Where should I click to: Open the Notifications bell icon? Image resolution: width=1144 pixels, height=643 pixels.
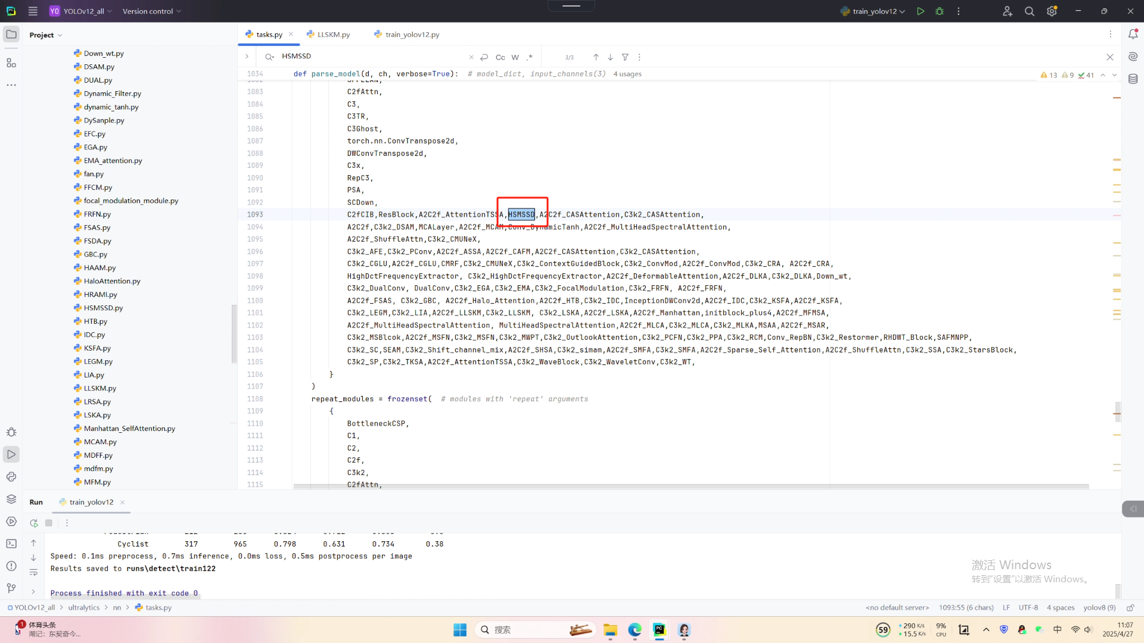pyautogui.click(x=1133, y=35)
